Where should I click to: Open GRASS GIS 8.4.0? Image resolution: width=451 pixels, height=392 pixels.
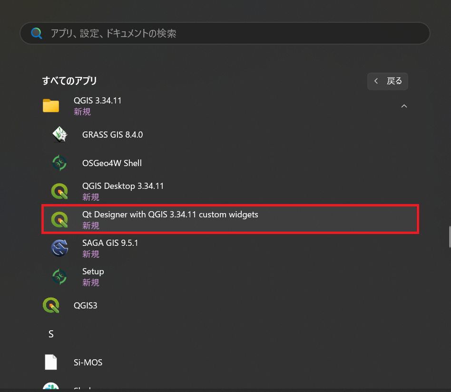coord(230,134)
